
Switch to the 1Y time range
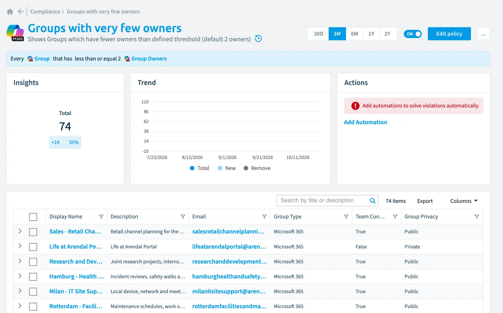click(371, 34)
